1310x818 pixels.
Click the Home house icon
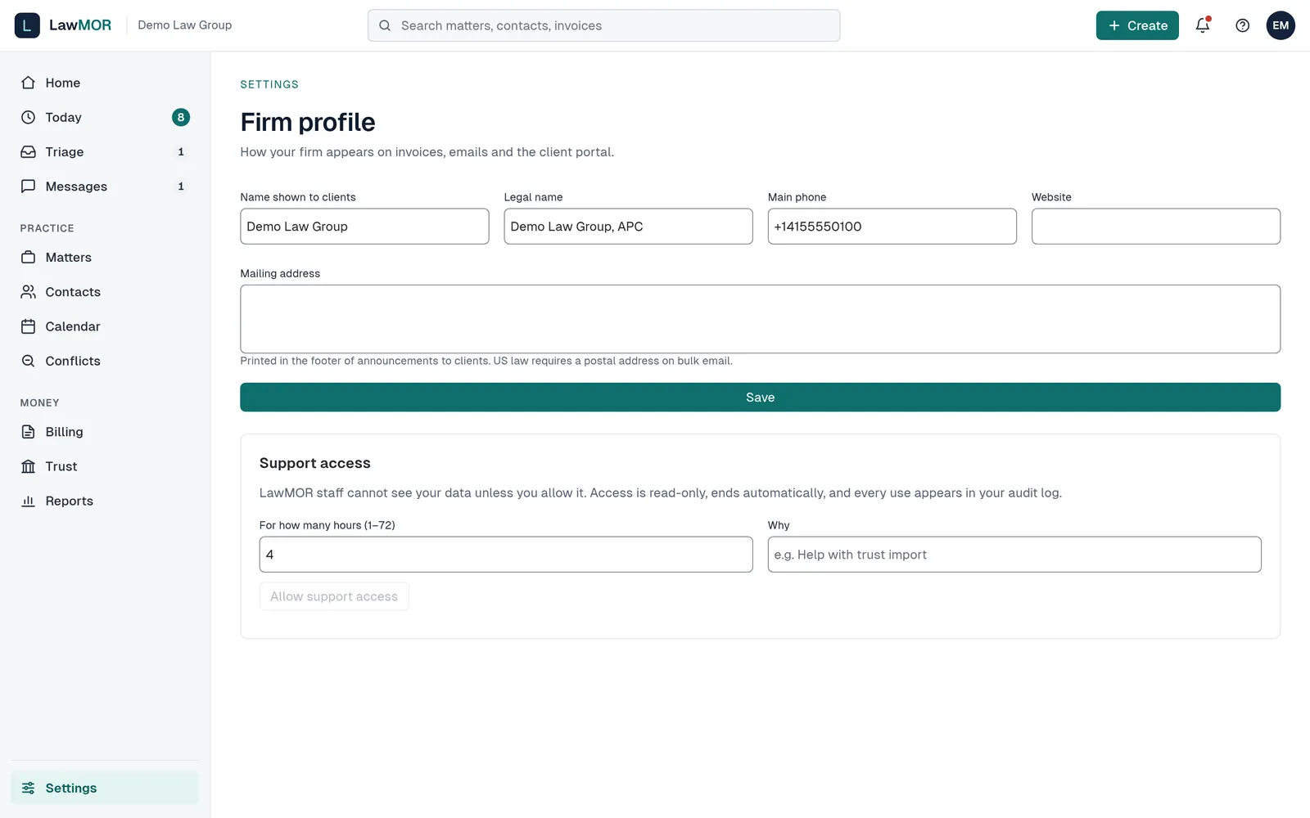29,83
